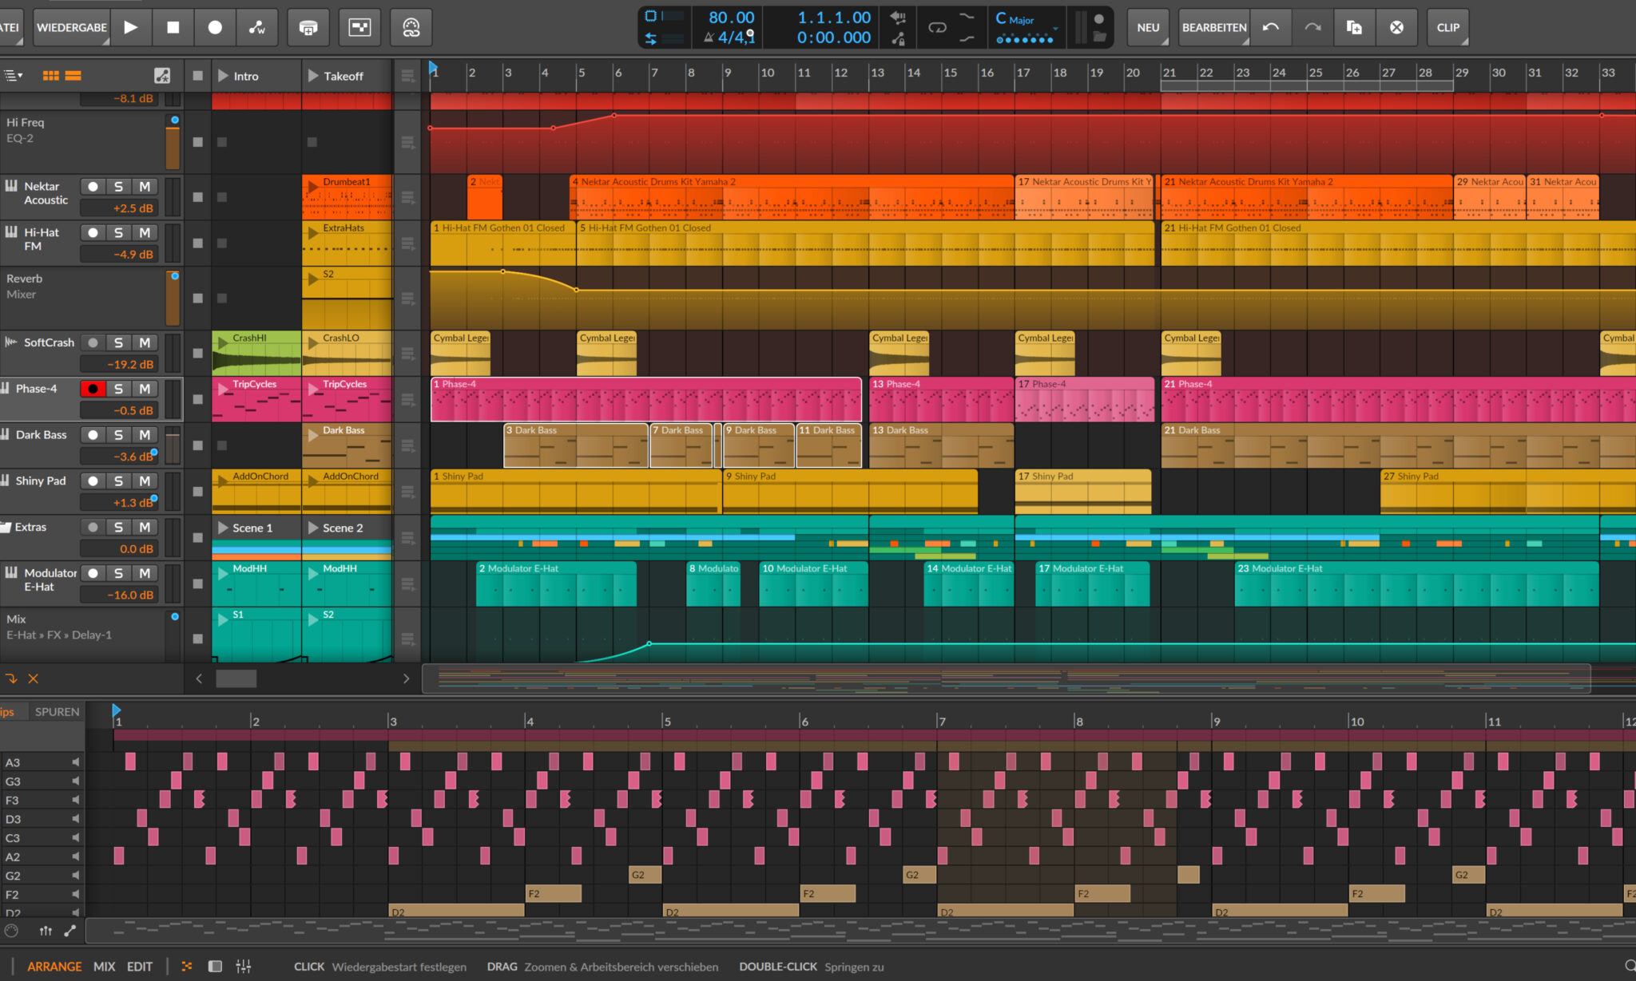Click the Stop transport button
This screenshot has width=1636, height=981.
coord(173,27)
